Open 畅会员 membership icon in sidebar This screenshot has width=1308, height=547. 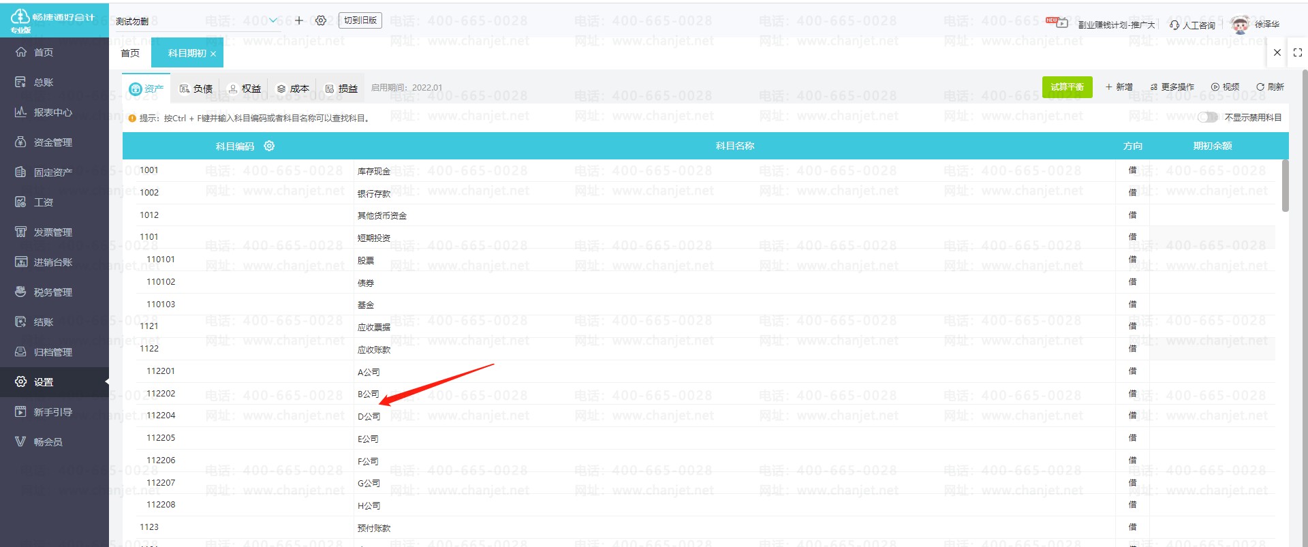21,442
